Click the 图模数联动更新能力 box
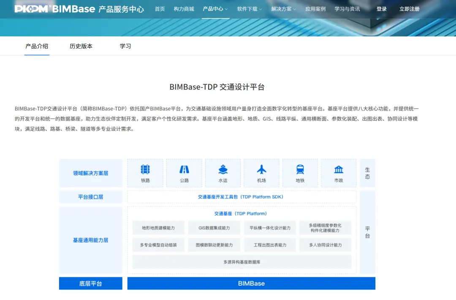This screenshot has height=300, width=456. 214,245
